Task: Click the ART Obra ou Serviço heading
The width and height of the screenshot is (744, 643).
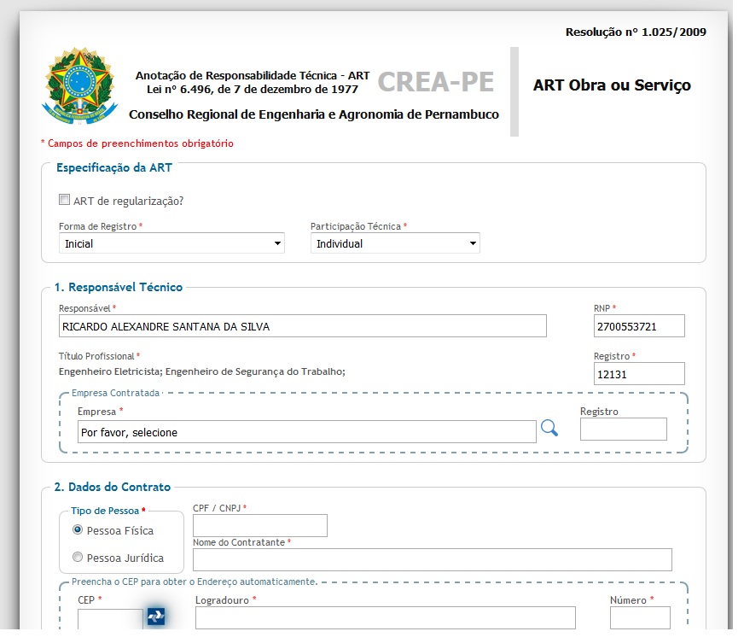Action: coord(612,85)
